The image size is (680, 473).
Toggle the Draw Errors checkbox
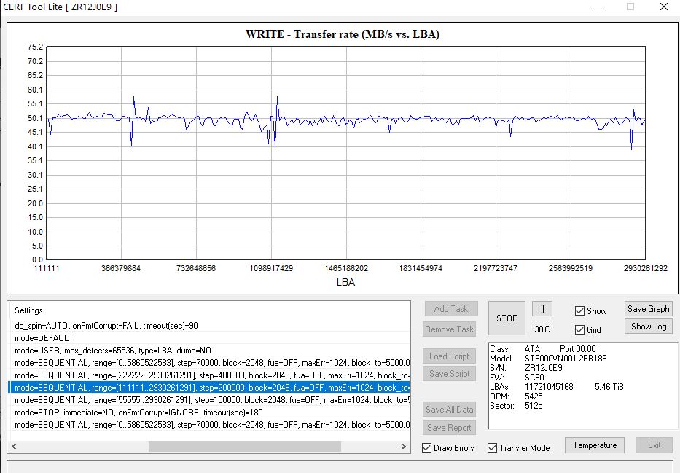427,447
